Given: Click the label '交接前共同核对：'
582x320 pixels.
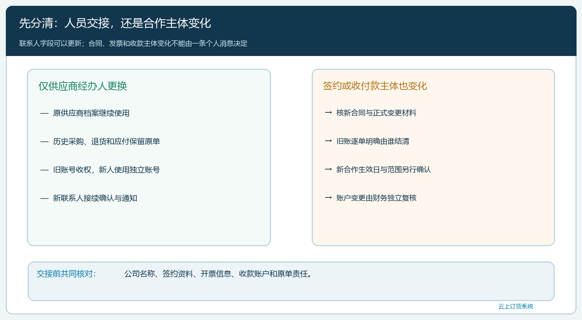Looking at the screenshot, I should click(x=66, y=274).
